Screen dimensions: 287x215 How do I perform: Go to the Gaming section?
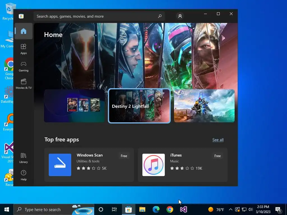(x=24, y=66)
